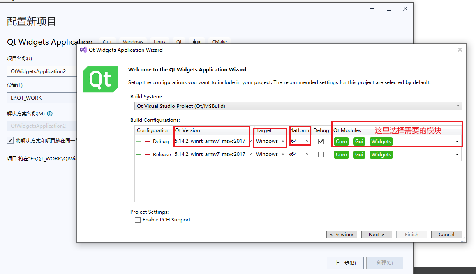Click the Debug configuration name cell

click(161, 142)
